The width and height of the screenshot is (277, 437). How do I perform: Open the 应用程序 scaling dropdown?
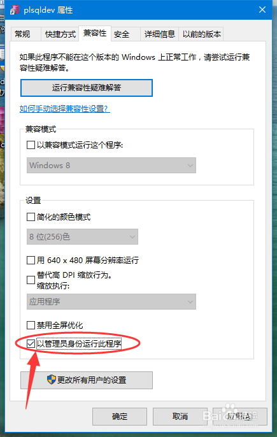tap(111, 302)
